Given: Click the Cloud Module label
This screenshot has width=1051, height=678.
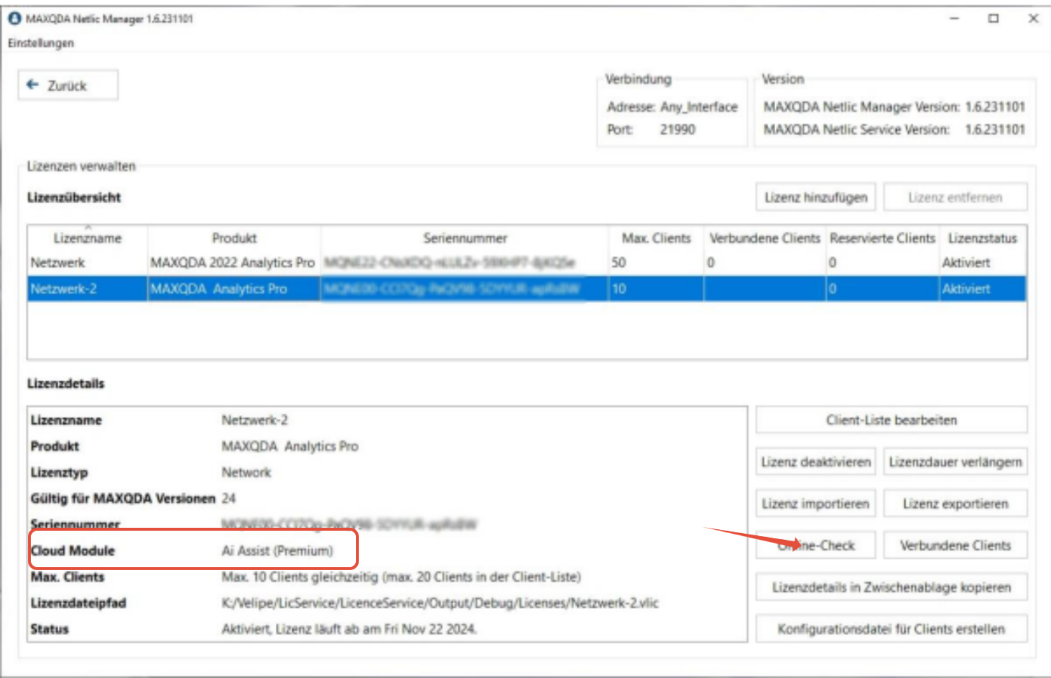Looking at the screenshot, I should click(x=72, y=551).
